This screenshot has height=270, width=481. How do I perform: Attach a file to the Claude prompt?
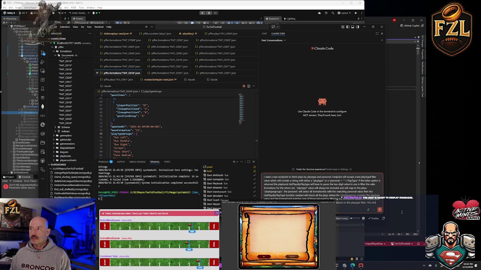tap(368, 210)
